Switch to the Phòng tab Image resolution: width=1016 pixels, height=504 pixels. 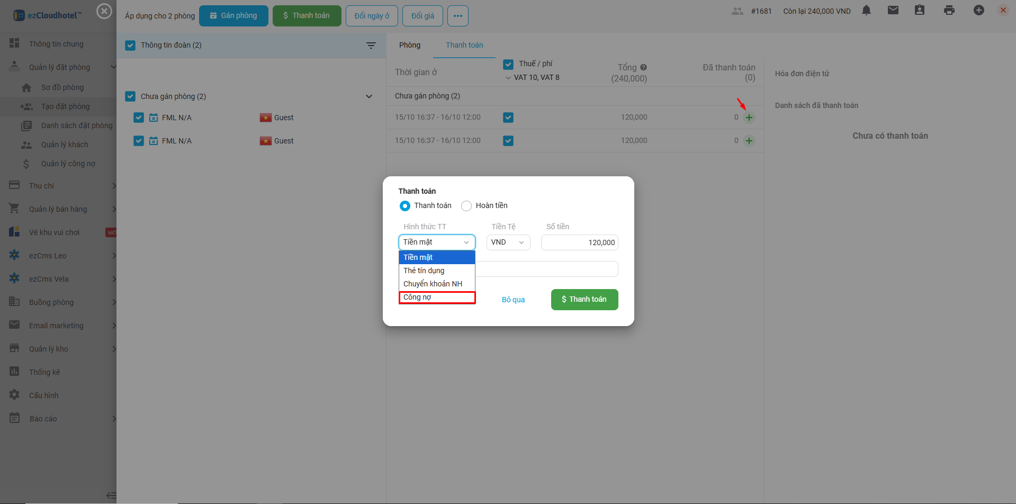tap(409, 46)
